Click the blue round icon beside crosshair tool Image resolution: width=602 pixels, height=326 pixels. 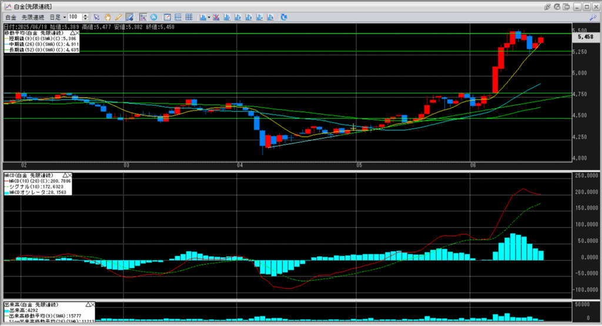[154, 17]
